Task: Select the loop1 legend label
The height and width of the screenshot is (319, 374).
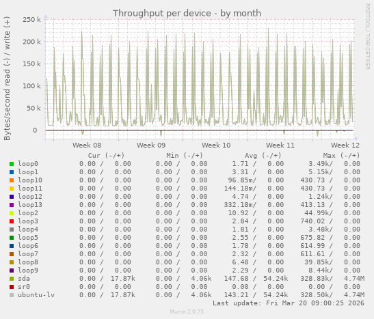Action: click(x=28, y=172)
